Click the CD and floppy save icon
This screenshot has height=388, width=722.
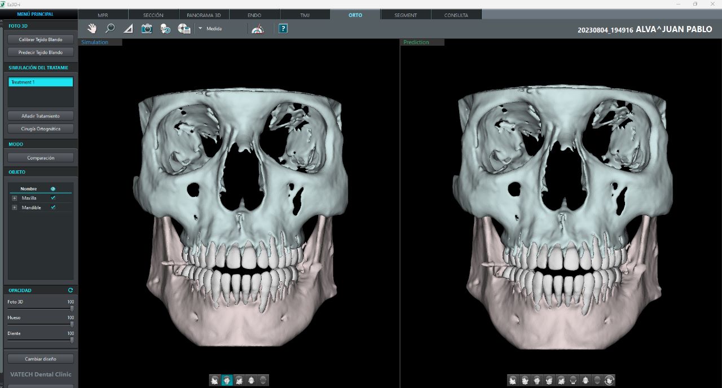184,28
